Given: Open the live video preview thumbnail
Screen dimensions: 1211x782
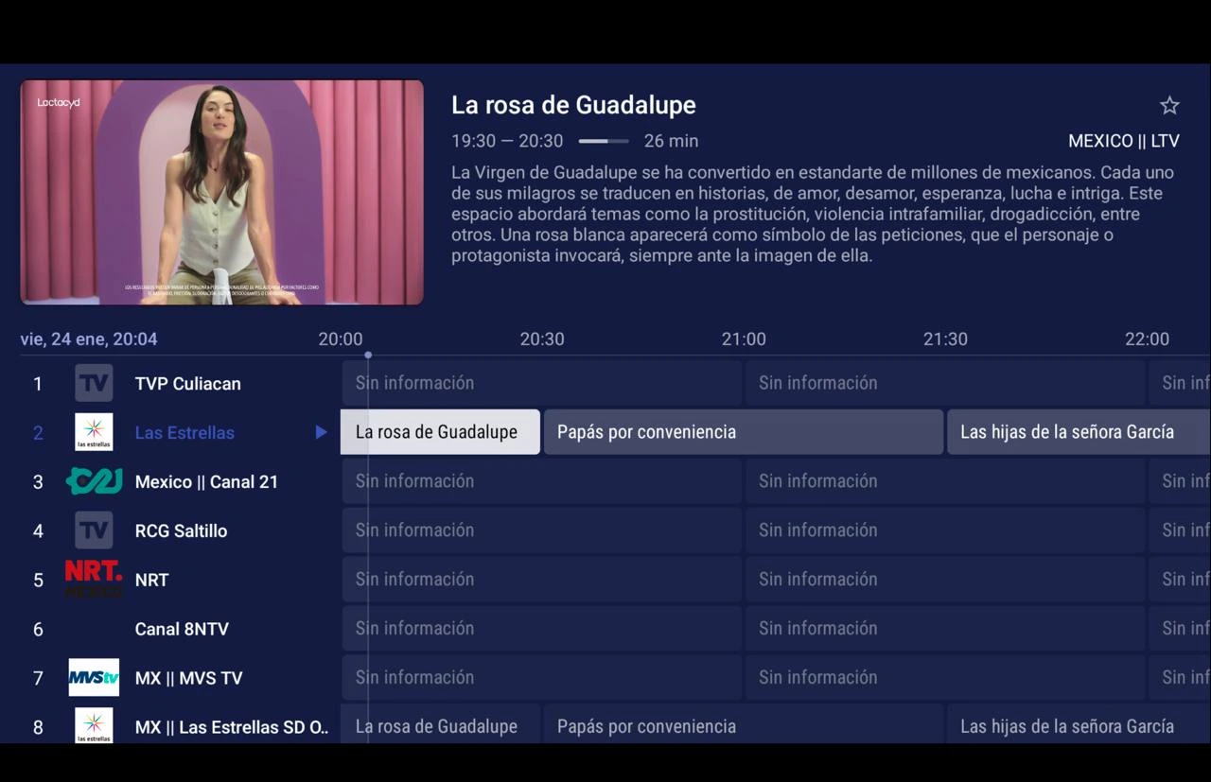Looking at the screenshot, I should (x=222, y=192).
